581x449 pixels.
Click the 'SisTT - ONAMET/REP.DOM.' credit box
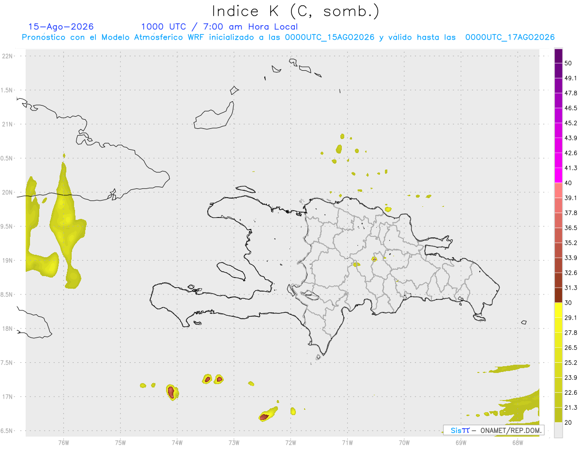493,430
